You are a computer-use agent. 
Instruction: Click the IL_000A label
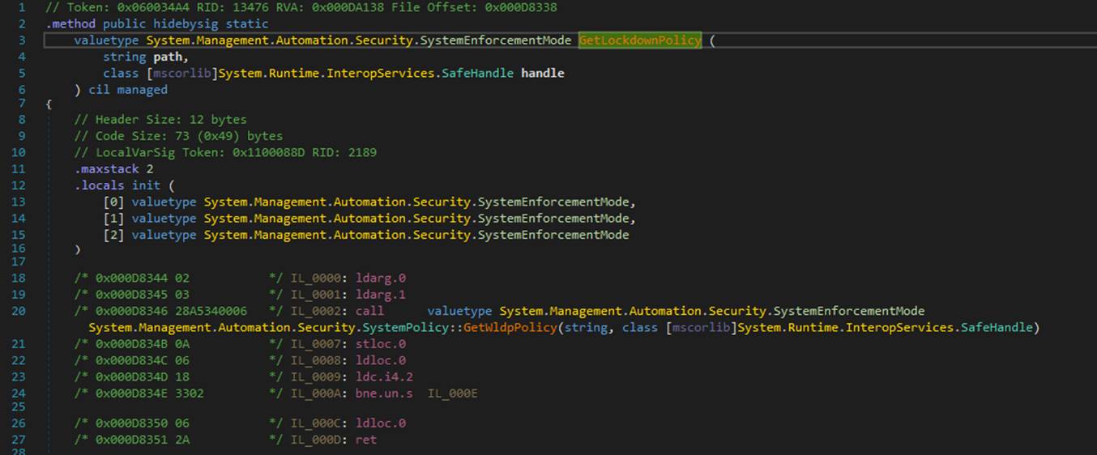(317, 393)
